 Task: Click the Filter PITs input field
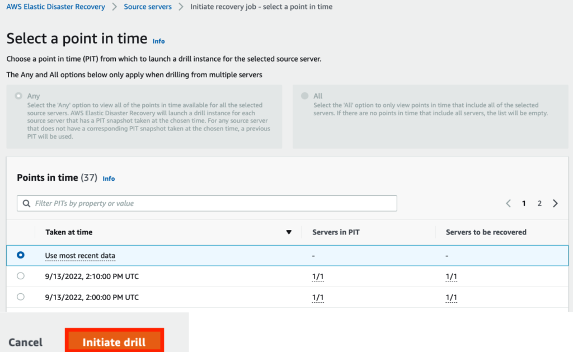coord(168,203)
